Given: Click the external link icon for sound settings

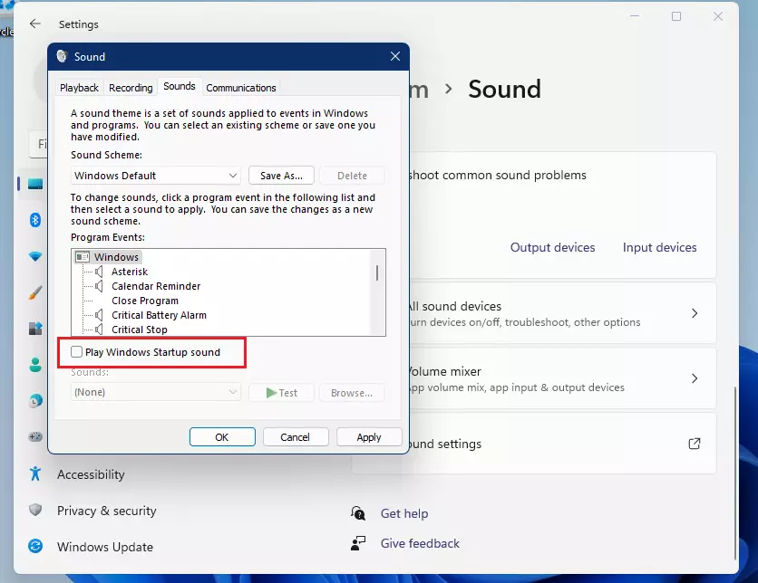Looking at the screenshot, I should pos(695,444).
